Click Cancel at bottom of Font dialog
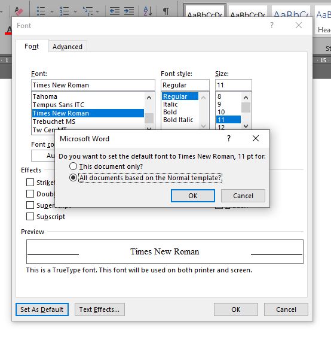Screen dimensions: 331x346 286,309
